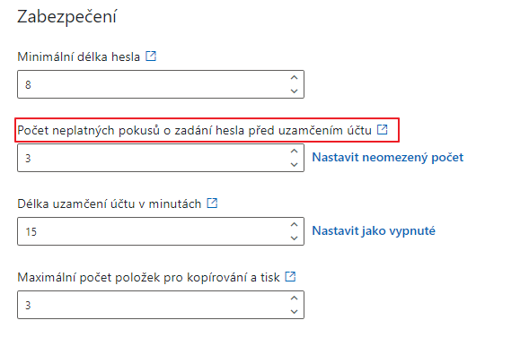The image size is (529, 355).
Task: Click the Nastavit neomezený počet link
Action: [x=388, y=157]
